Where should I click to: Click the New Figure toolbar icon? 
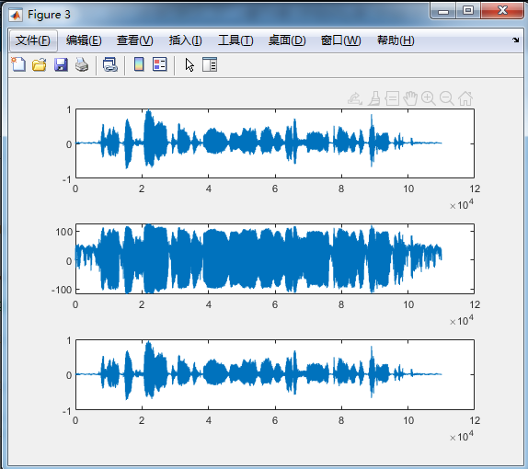pos(18,64)
